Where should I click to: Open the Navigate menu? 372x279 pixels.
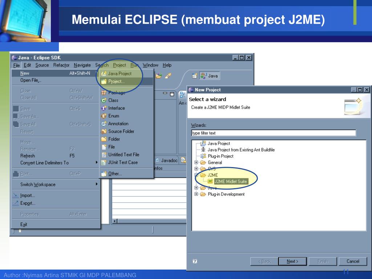[x=82, y=65]
